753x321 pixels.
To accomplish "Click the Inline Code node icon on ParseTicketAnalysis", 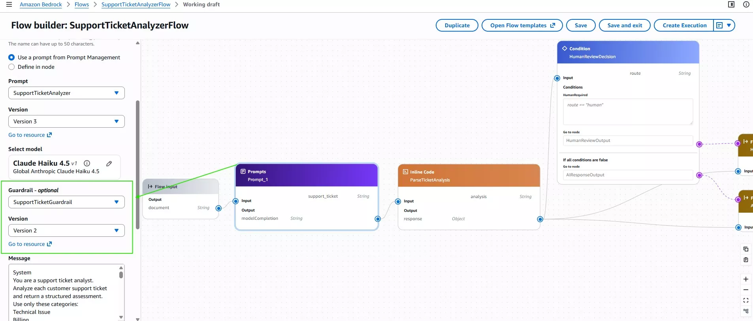I will point(405,172).
